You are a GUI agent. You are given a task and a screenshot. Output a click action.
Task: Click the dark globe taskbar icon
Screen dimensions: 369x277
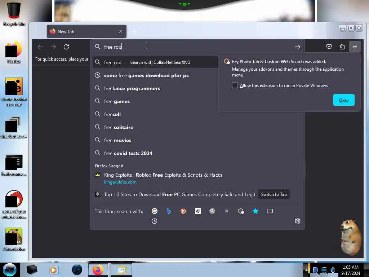click(x=77, y=270)
